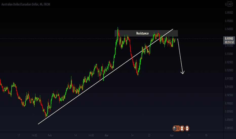Click the 17 date label on time axis
The width and height of the screenshot is (236, 139).
coord(19,135)
